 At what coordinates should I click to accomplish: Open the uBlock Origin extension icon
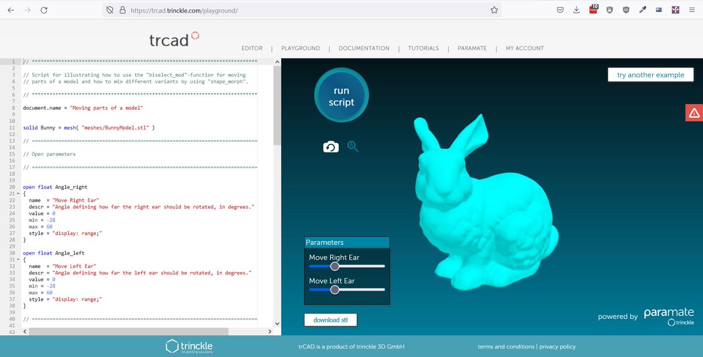point(626,10)
